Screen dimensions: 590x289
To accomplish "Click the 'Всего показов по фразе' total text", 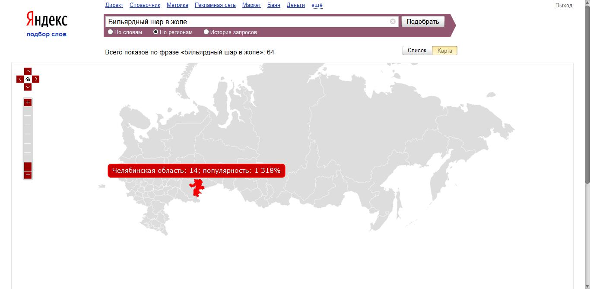I will click(190, 52).
